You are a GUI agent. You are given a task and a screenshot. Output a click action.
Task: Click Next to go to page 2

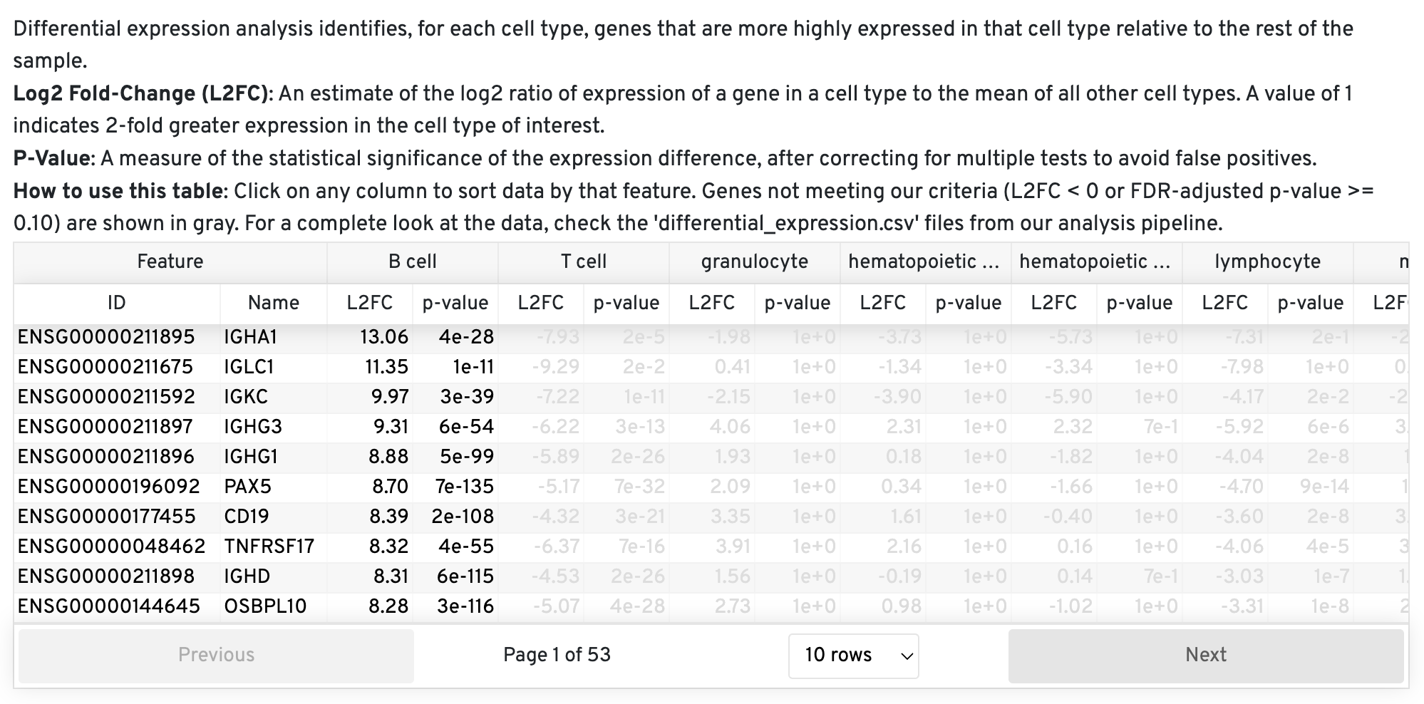tap(1204, 655)
